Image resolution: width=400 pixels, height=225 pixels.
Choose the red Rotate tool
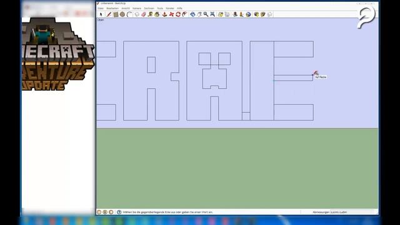coord(178,14)
